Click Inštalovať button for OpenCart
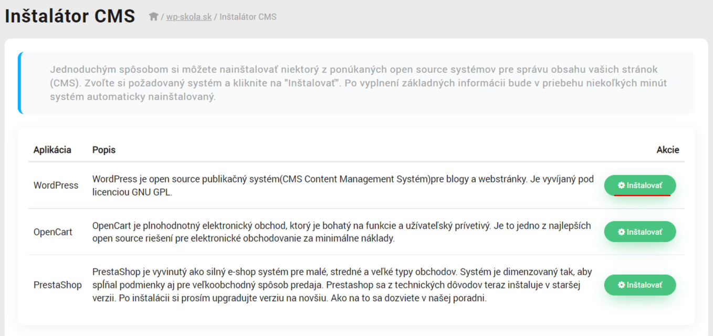713x336 pixels. (x=640, y=232)
